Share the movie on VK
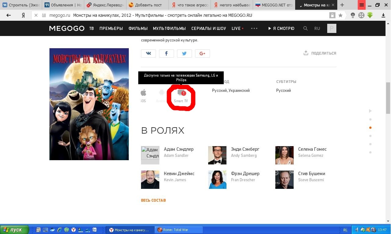The height and width of the screenshot is (234, 391). pyautogui.click(x=148, y=53)
